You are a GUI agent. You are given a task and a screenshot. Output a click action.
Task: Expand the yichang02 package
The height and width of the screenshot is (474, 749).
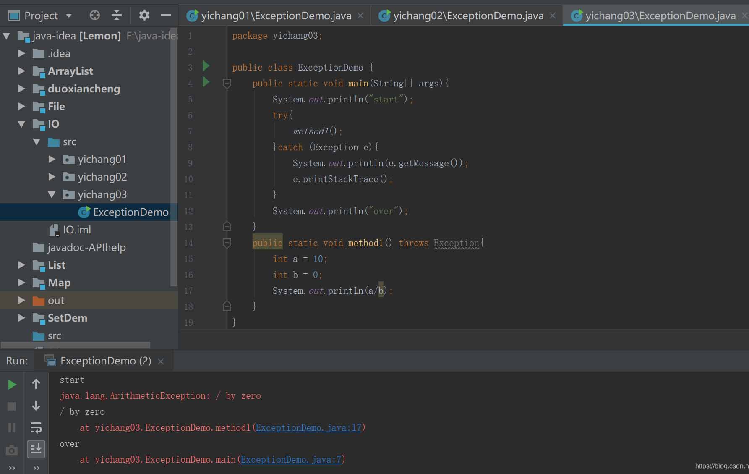click(52, 177)
